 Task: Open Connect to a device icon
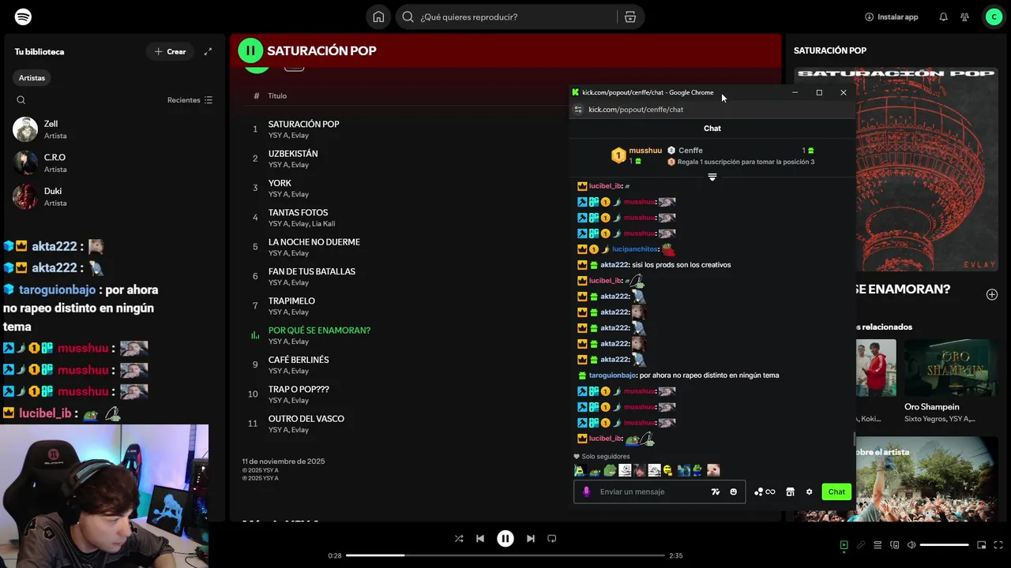895,545
